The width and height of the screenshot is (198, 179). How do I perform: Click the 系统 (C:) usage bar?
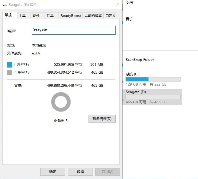pos(153,79)
